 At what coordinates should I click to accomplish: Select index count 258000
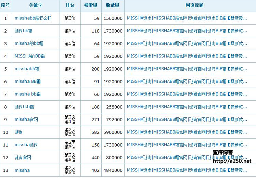click(x=114, y=107)
